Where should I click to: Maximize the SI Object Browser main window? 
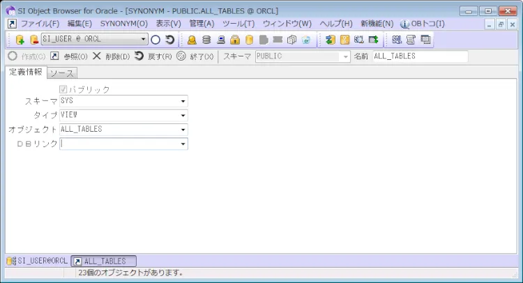(488, 11)
